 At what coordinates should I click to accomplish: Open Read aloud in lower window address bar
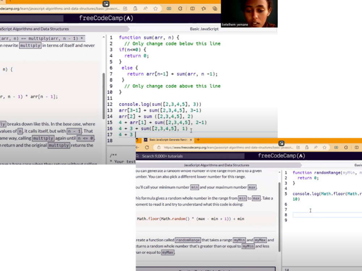316,147
